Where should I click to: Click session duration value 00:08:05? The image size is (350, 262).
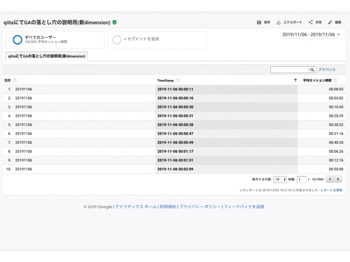[336, 89]
